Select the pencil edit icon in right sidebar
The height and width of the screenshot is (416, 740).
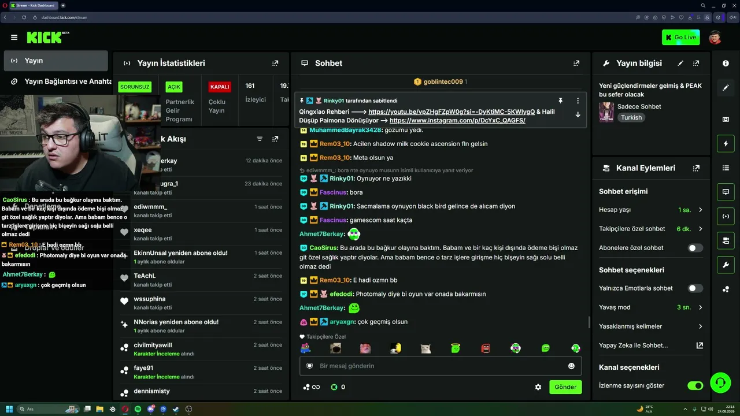726,88
